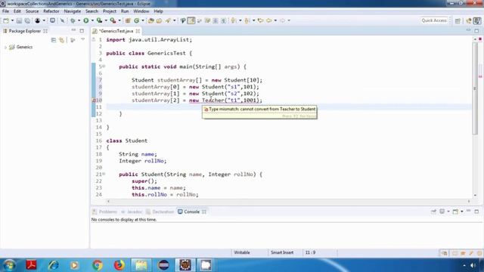Toggle the Mark Occurrences toolbar button
The height and width of the screenshot is (272, 484).
click(191, 20)
